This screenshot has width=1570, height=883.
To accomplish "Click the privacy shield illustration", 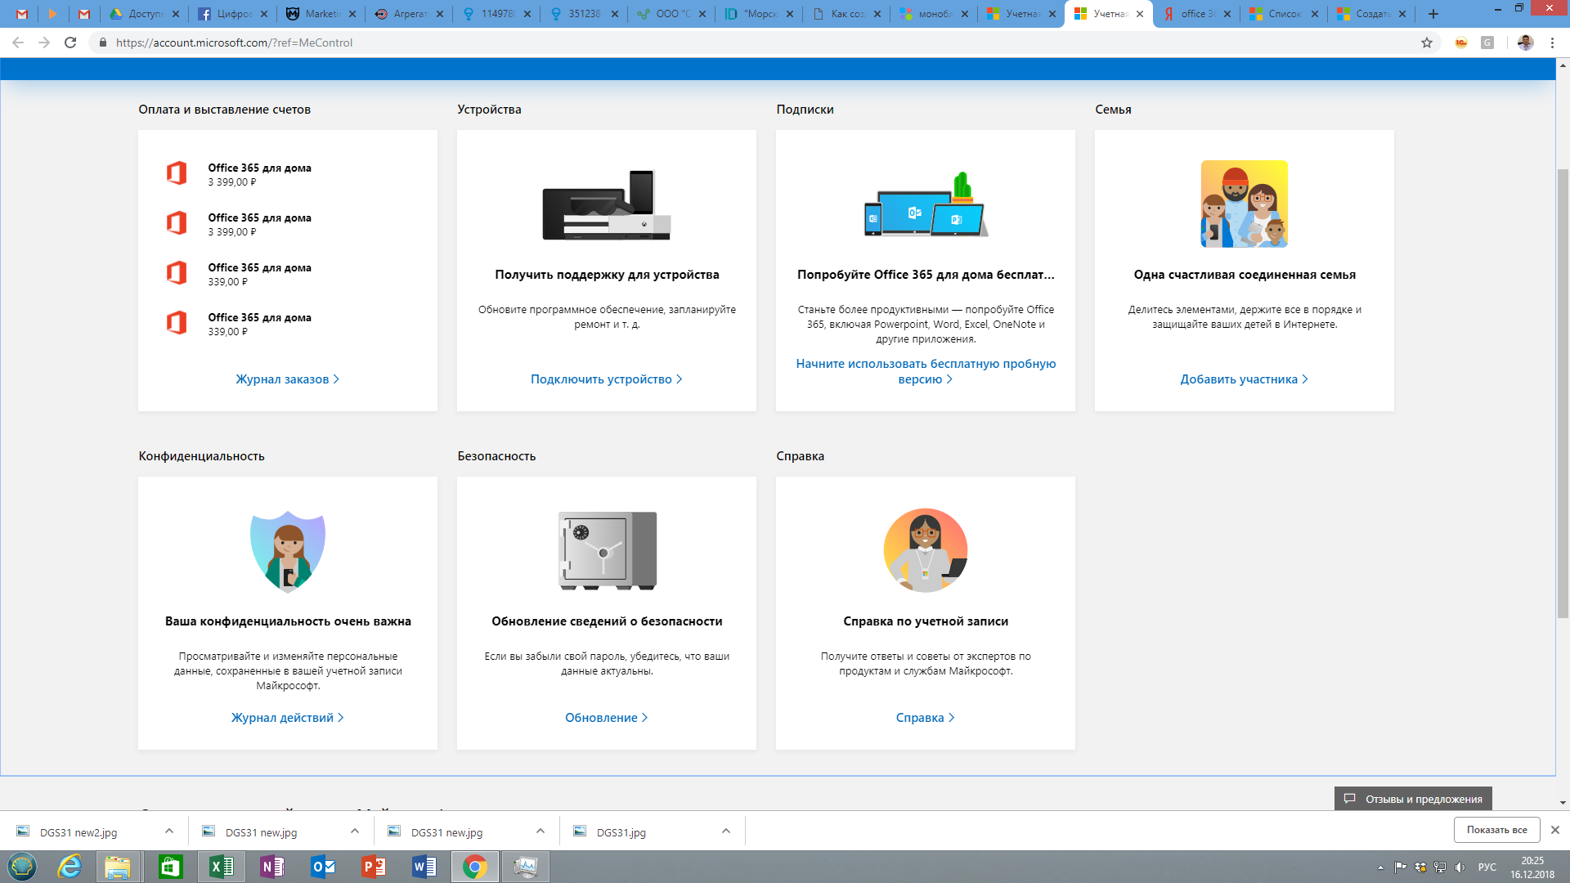I will click(288, 552).
